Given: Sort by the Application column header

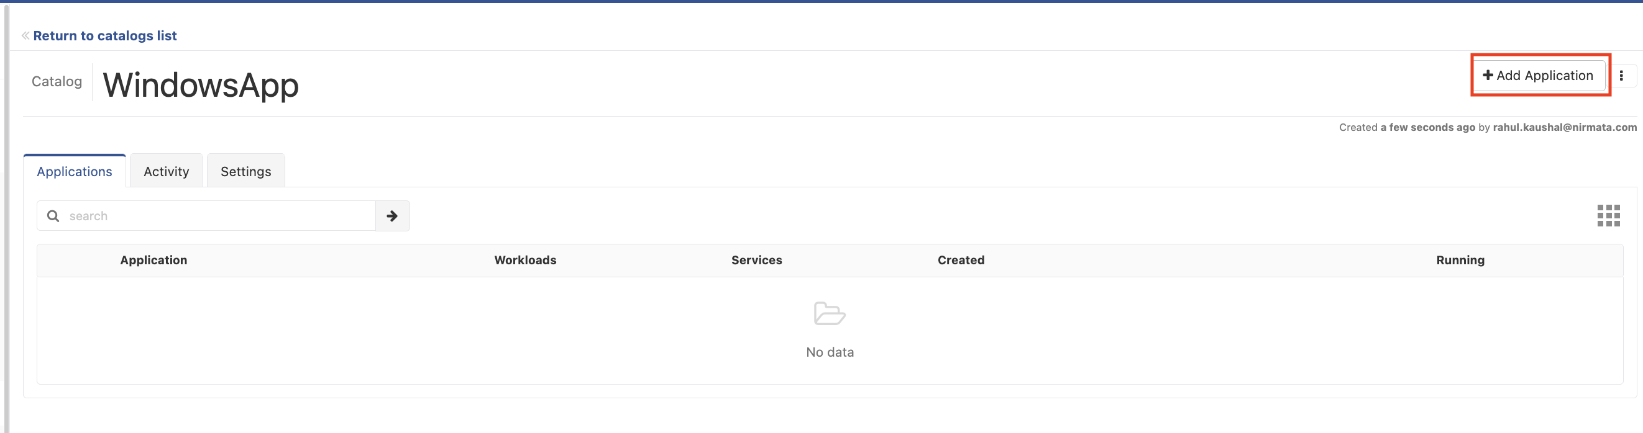Looking at the screenshot, I should (153, 260).
